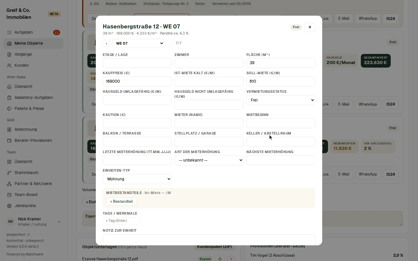Click red delete icon beside Exposé PDF
This screenshot has width=418, height=261.
(231, 259)
